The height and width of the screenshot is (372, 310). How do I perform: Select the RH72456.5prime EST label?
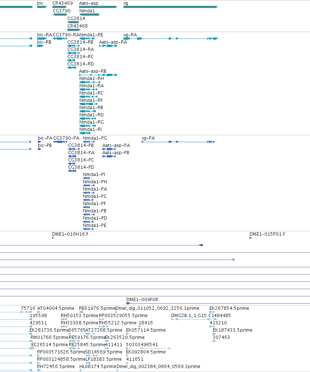point(56,367)
